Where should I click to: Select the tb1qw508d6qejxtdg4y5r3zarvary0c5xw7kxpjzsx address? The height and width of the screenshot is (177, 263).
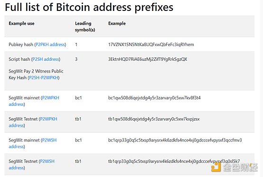(154, 119)
